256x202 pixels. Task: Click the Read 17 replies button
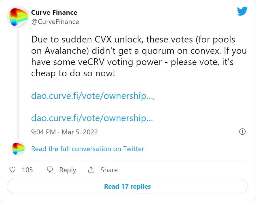point(127,186)
